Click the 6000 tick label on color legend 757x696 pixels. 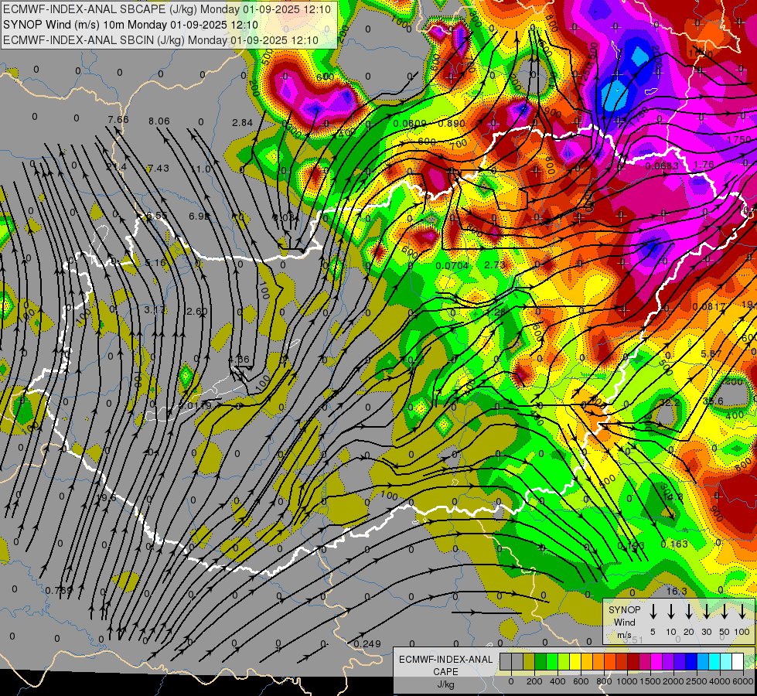pyautogui.click(x=743, y=681)
